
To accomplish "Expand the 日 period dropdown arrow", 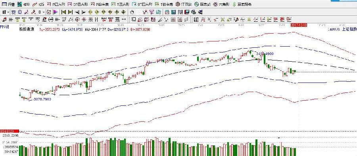I will coord(8,12).
